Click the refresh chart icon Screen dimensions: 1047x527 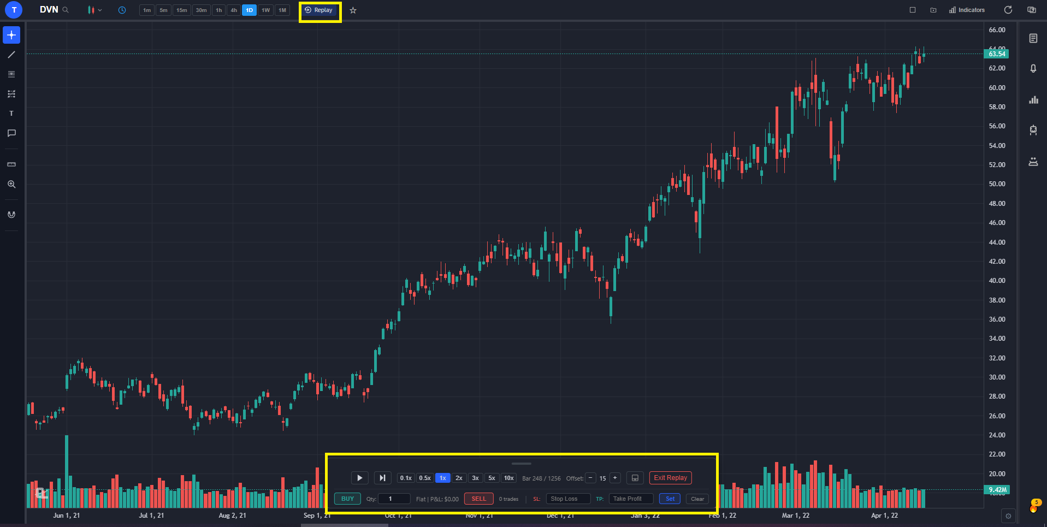pyautogui.click(x=1008, y=10)
